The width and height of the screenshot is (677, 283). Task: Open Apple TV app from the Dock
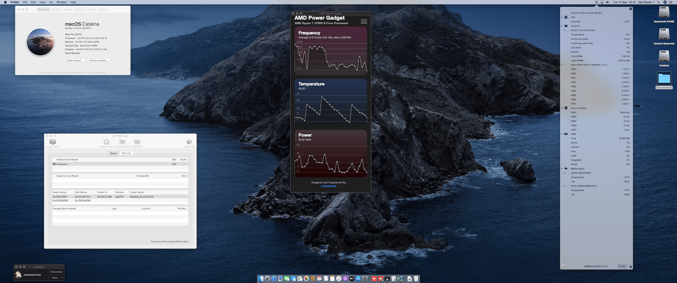point(352,278)
